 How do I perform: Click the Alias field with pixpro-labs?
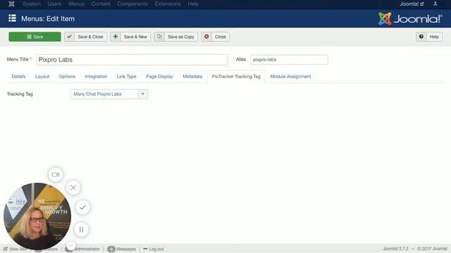click(289, 60)
